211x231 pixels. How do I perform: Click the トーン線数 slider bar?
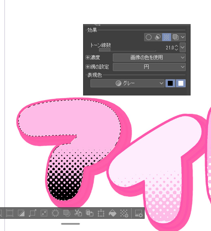pos(127,50)
